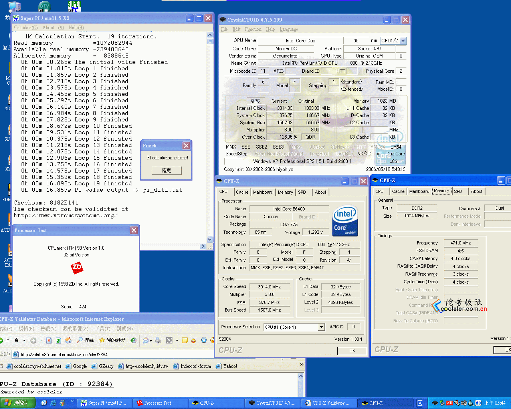Viewport: 511px width, 409px height.
Task: Open Google link in IE links bar
Action: pyautogui.click(x=76, y=366)
